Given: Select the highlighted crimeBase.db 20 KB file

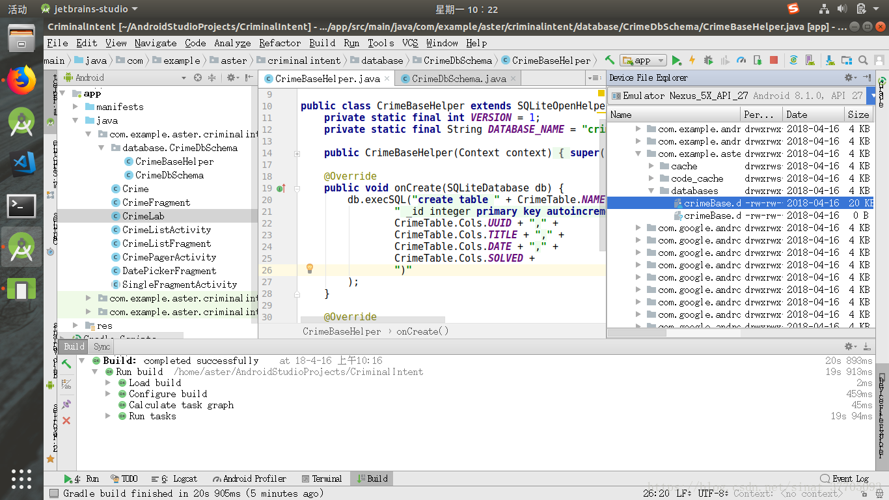Looking at the screenshot, I should pyautogui.click(x=741, y=203).
